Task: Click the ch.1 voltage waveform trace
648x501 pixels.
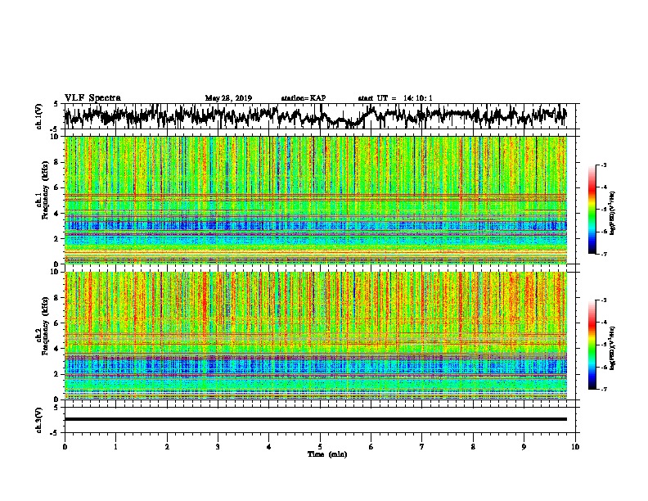Action: (x=315, y=116)
